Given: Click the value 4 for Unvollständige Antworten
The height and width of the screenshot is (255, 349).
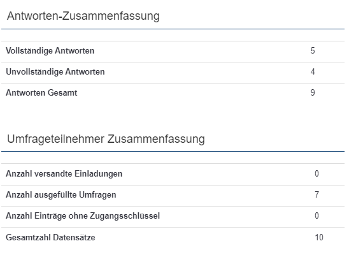Looking at the screenshot, I should 313,71.
